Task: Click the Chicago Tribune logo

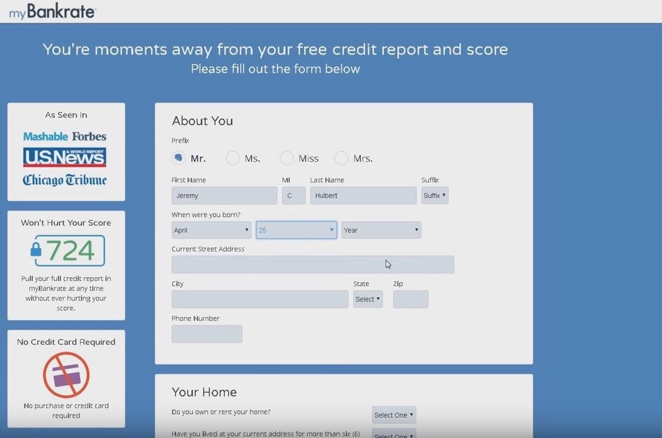Action: [66, 180]
